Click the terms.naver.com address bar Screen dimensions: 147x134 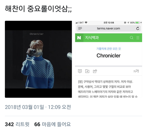[109, 28]
